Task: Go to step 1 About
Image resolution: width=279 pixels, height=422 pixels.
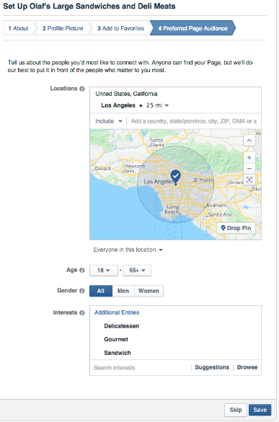Action: click(18, 28)
